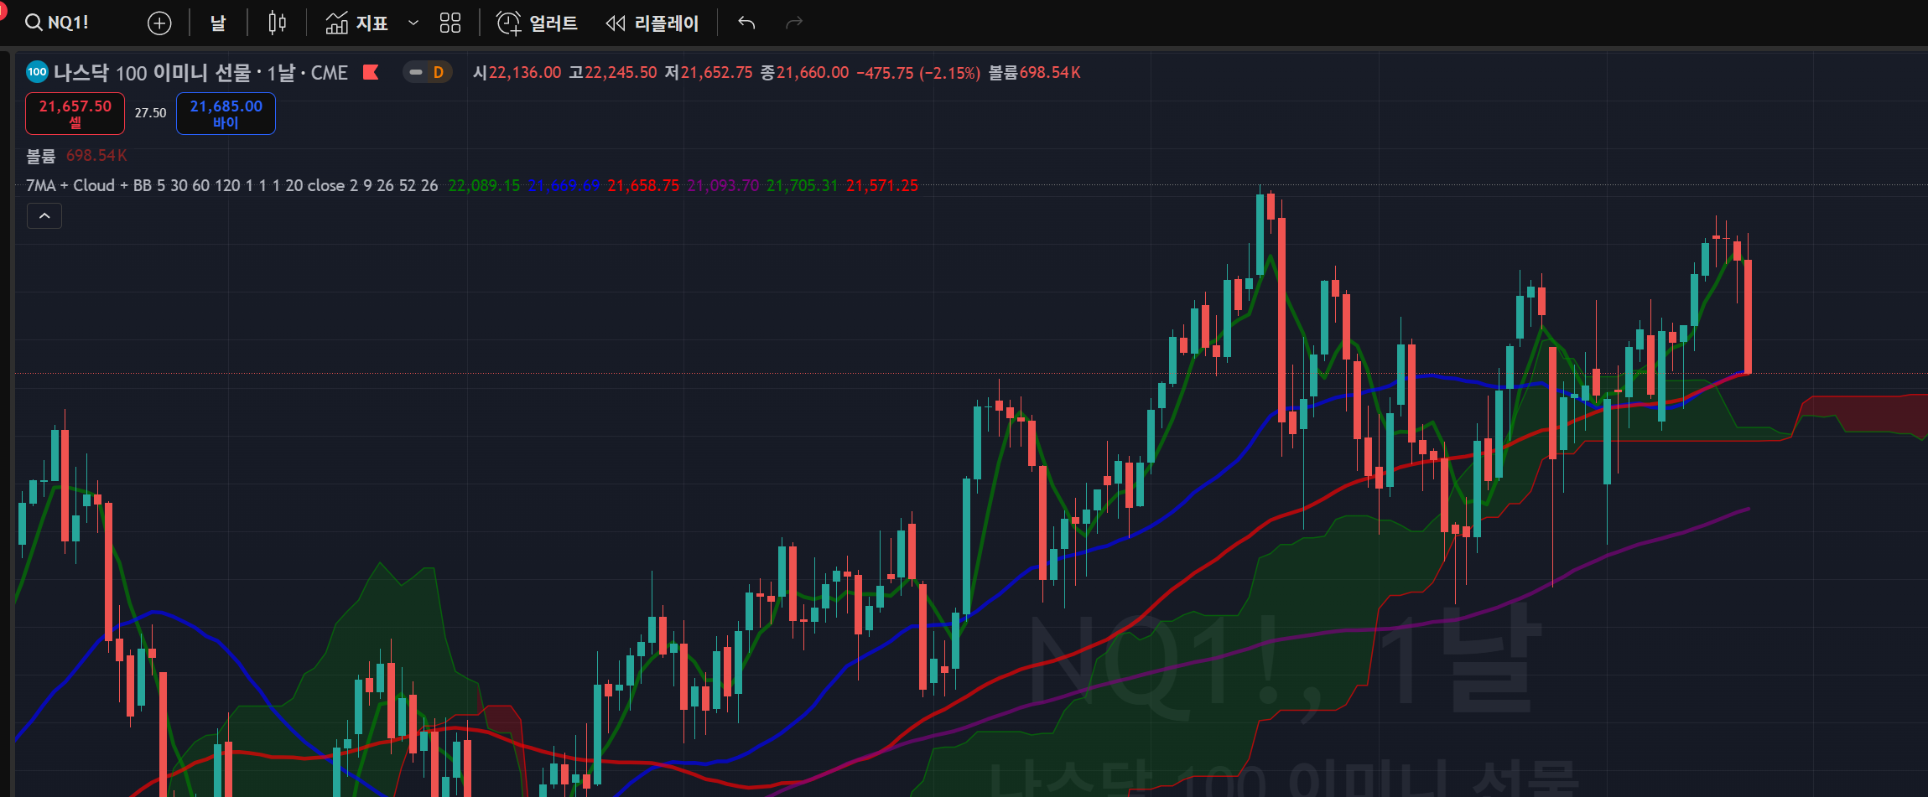Viewport: 1928px width, 797px height.
Task: Create an alert with 얼러트 button
Action: pos(537,23)
